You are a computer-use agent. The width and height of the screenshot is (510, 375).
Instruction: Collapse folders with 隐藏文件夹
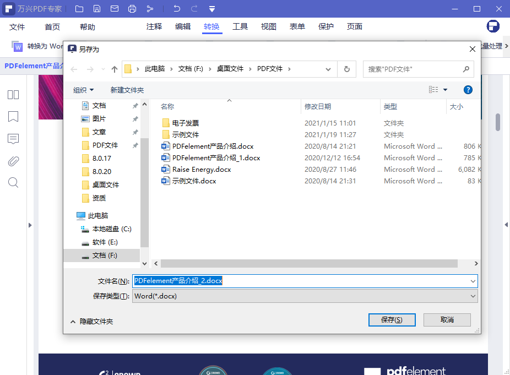(x=92, y=321)
